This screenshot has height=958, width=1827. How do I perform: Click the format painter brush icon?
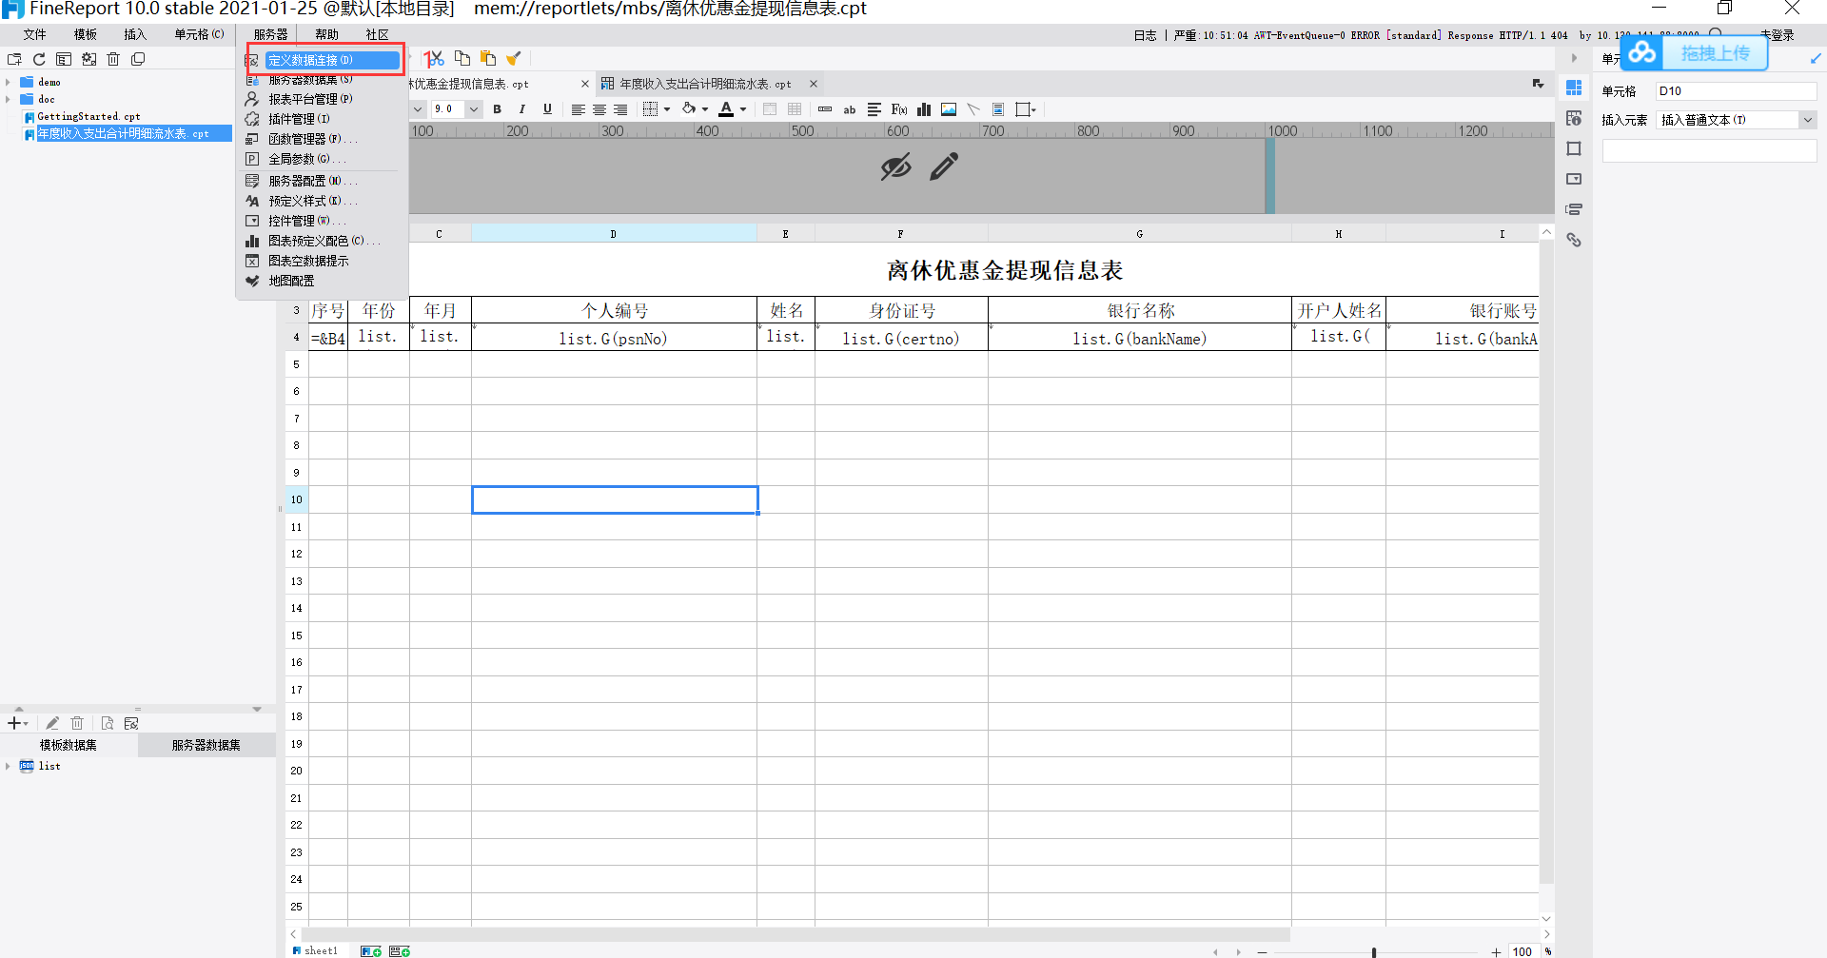point(514,58)
